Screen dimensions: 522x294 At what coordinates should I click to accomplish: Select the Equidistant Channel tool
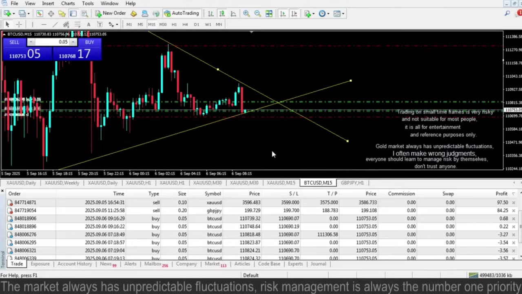click(x=66, y=24)
